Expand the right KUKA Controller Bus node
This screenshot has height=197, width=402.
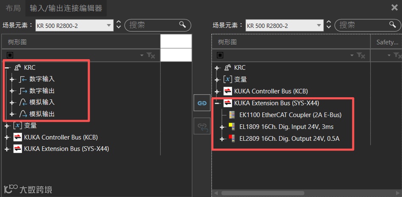click(217, 91)
